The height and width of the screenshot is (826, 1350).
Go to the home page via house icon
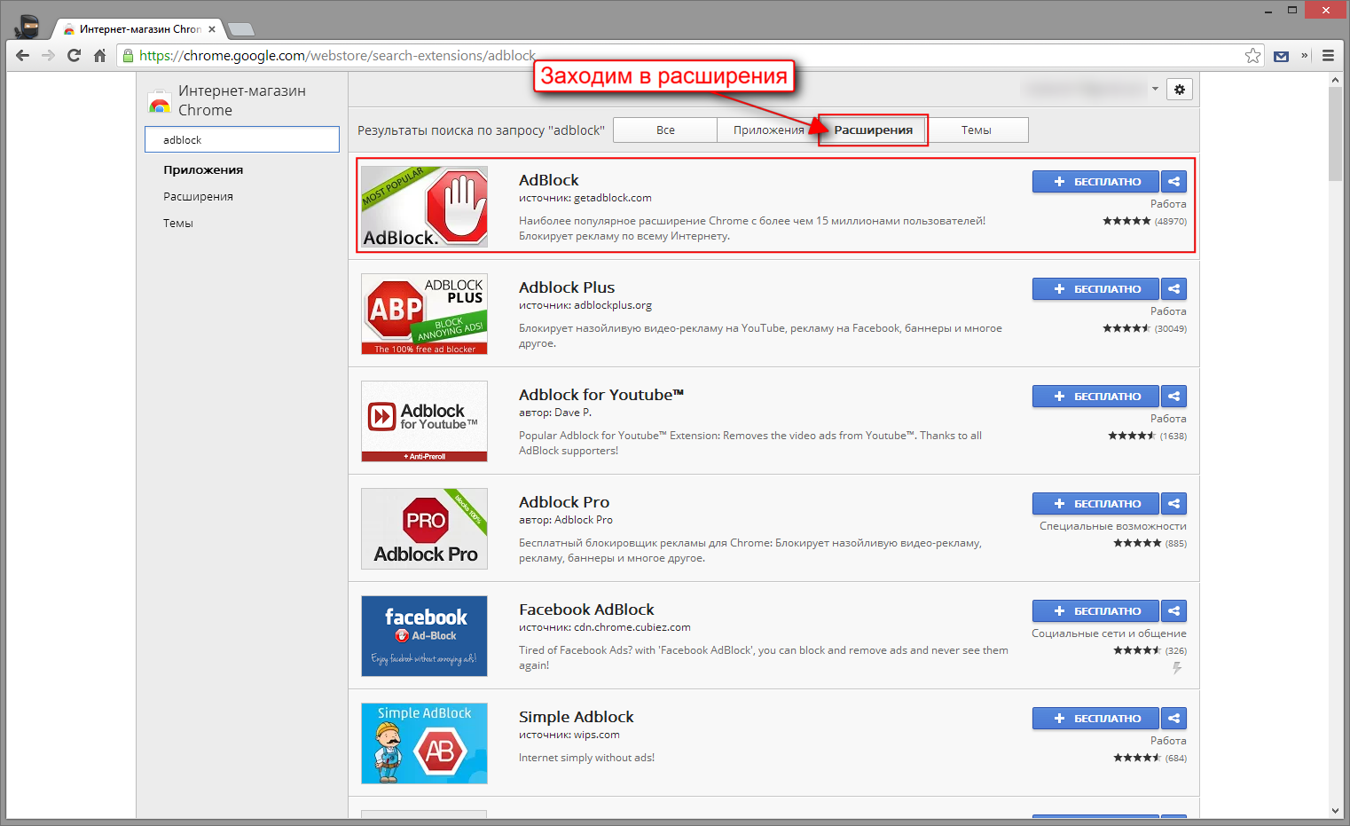coord(99,55)
